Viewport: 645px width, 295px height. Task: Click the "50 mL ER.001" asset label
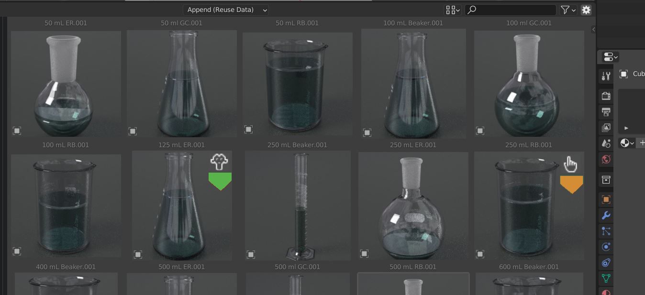(66, 23)
